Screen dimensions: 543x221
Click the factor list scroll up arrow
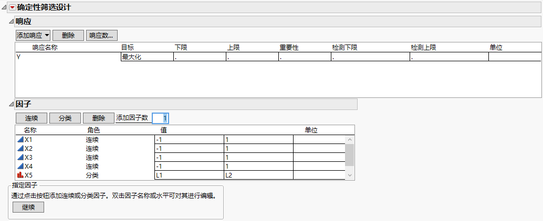350,139
